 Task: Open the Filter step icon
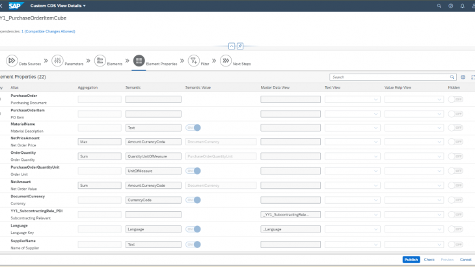point(193,61)
